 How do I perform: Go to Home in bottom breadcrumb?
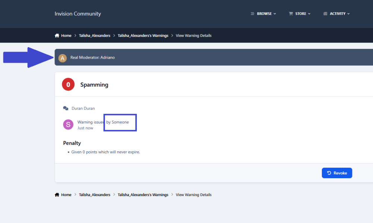[x=66, y=195]
